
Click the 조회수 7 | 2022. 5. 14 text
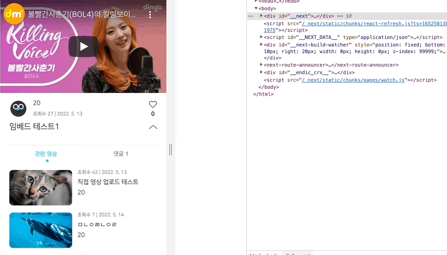(x=100, y=215)
